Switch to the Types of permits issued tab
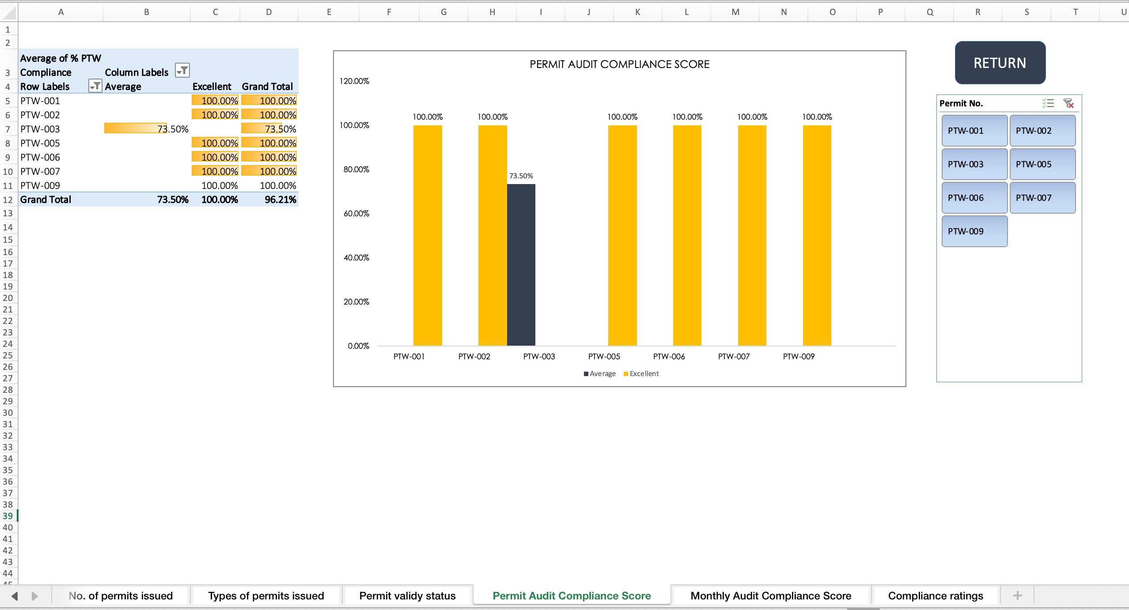The image size is (1129, 610). (266, 595)
